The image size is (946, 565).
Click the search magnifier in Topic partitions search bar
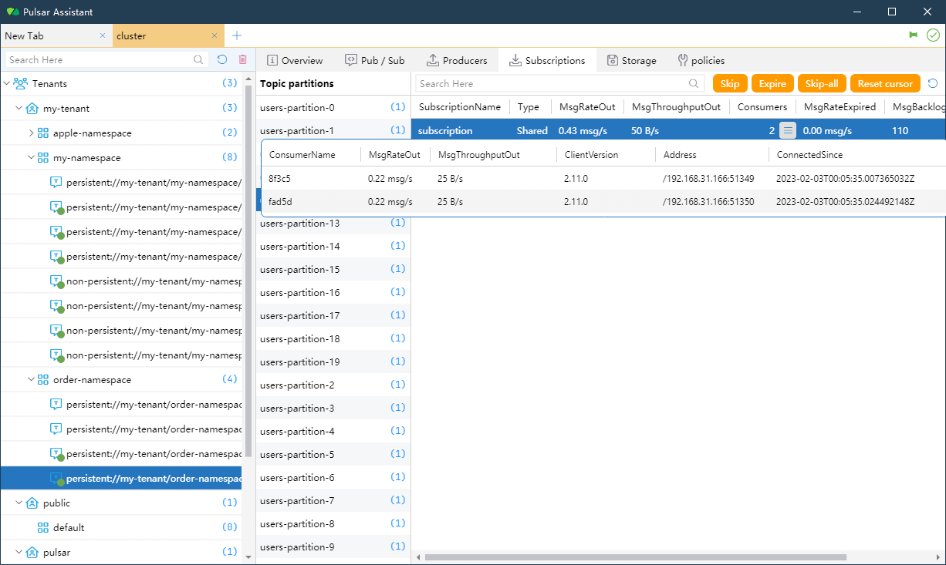click(694, 83)
